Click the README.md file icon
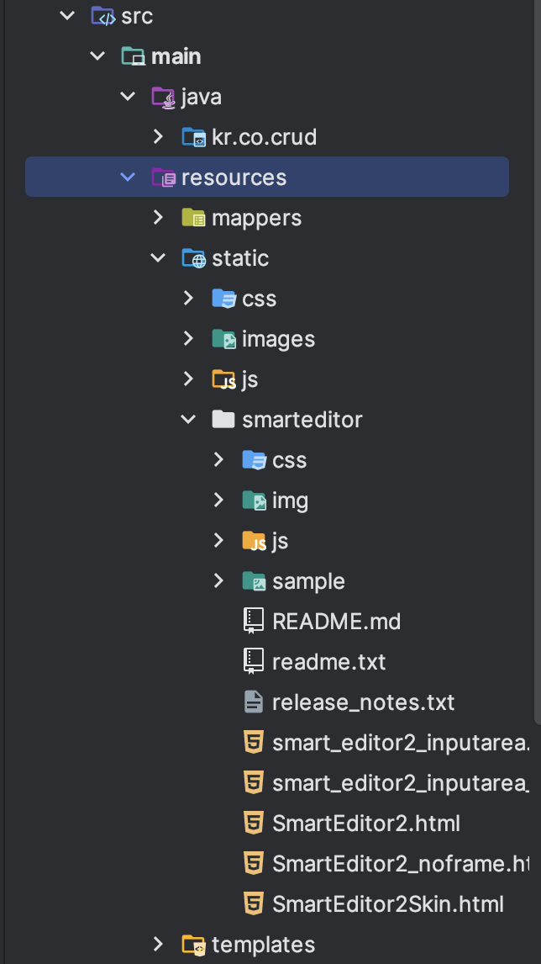The height and width of the screenshot is (964, 541). click(x=254, y=621)
